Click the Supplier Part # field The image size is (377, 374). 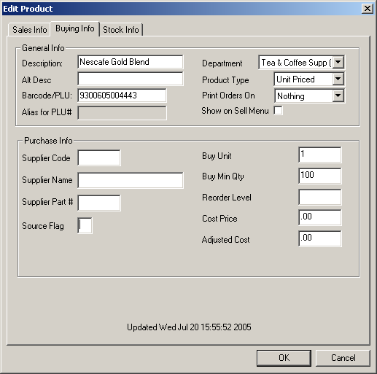(x=99, y=203)
